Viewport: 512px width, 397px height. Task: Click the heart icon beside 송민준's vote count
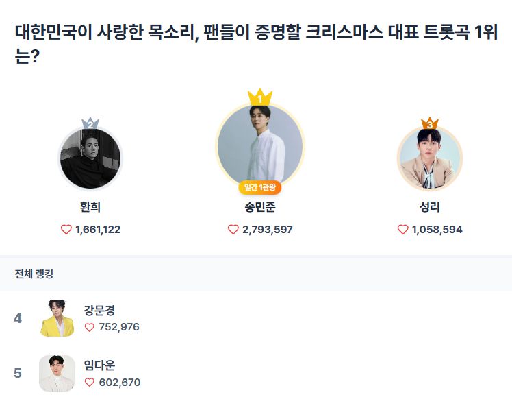point(233,230)
